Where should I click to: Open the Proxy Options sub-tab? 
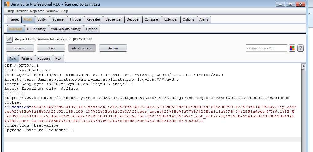pos(92,29)
